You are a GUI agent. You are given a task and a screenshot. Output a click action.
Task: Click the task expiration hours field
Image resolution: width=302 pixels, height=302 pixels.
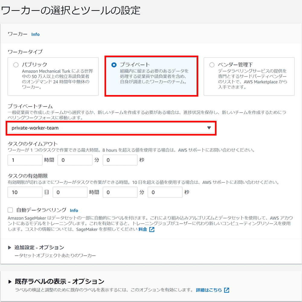70,192
